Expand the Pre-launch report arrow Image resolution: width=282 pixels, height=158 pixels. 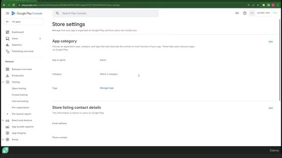point(7,114)
